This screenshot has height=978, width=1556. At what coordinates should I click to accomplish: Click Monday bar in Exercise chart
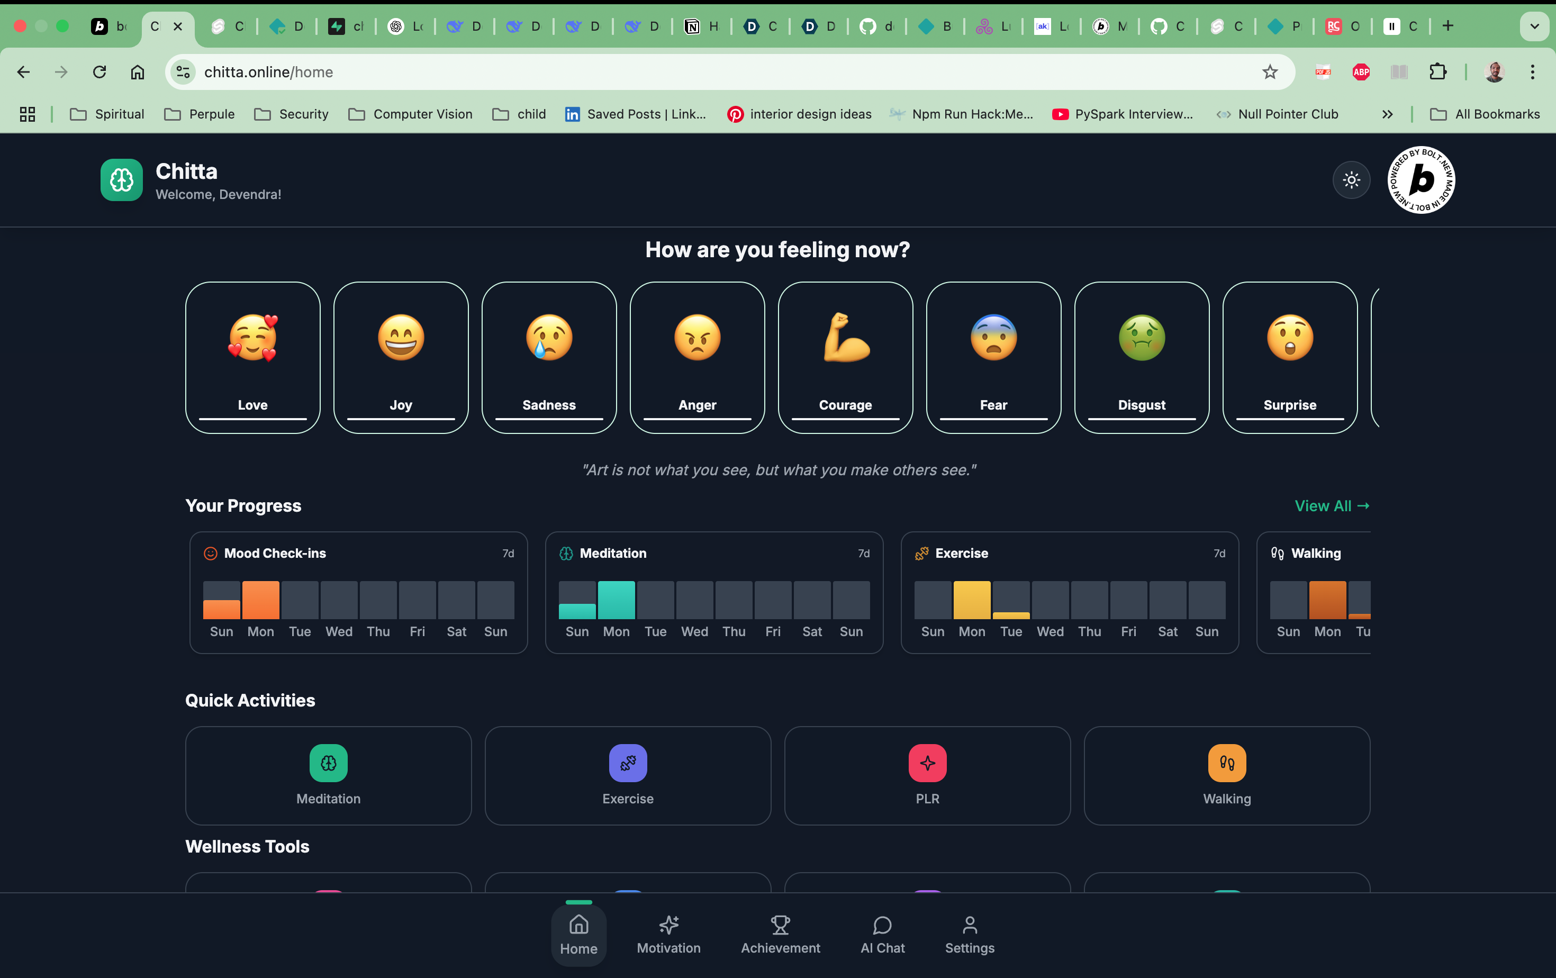tap(971, 600)
